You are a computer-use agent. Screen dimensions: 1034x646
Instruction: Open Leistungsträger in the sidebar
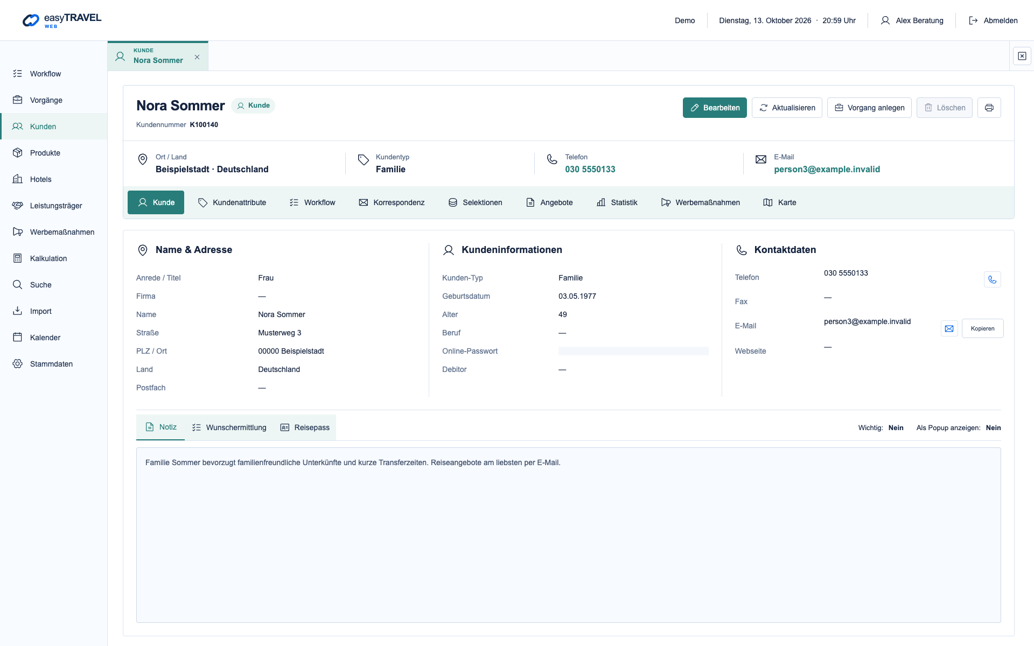[53, 206]
